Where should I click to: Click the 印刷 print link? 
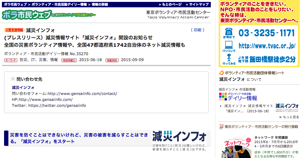[x=198, y=30]
